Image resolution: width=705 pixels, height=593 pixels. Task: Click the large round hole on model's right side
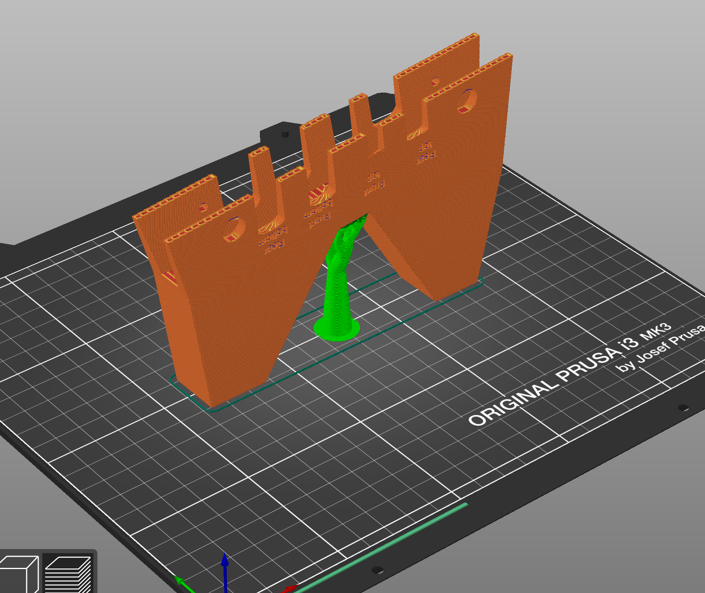(x=467, y=101)
